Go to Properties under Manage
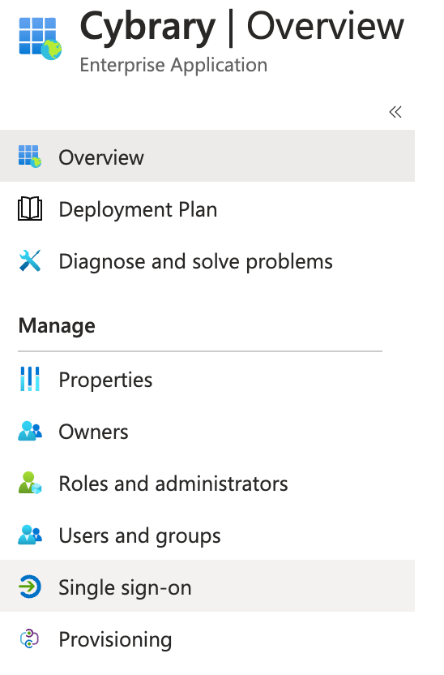444x675 pixels. [x=207, y=379]
